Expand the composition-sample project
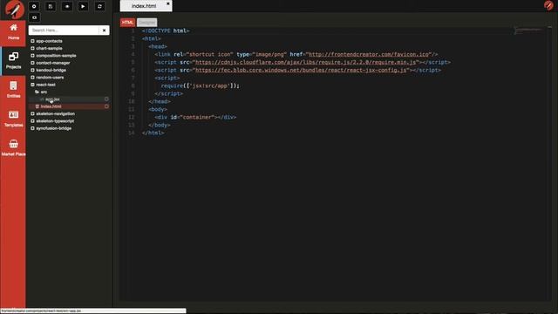This screenshot has width=558, height=314. (x=32, y=56)
